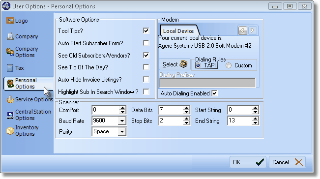Maximize the User Options window
The width and height of the screenshot is (320, 179).
[290, 6]
